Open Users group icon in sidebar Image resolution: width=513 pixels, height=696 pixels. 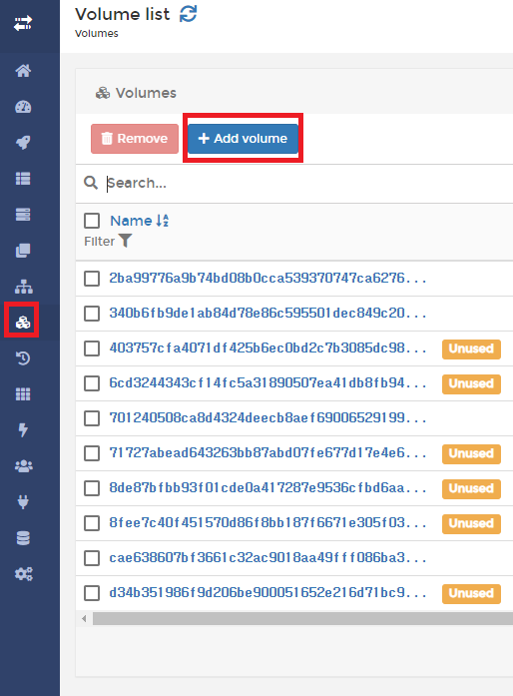[x=23, y=465]
